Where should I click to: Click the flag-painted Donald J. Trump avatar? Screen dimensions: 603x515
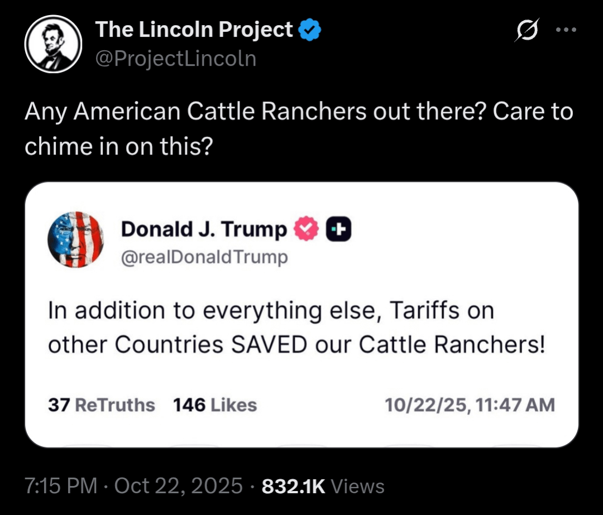76,240
